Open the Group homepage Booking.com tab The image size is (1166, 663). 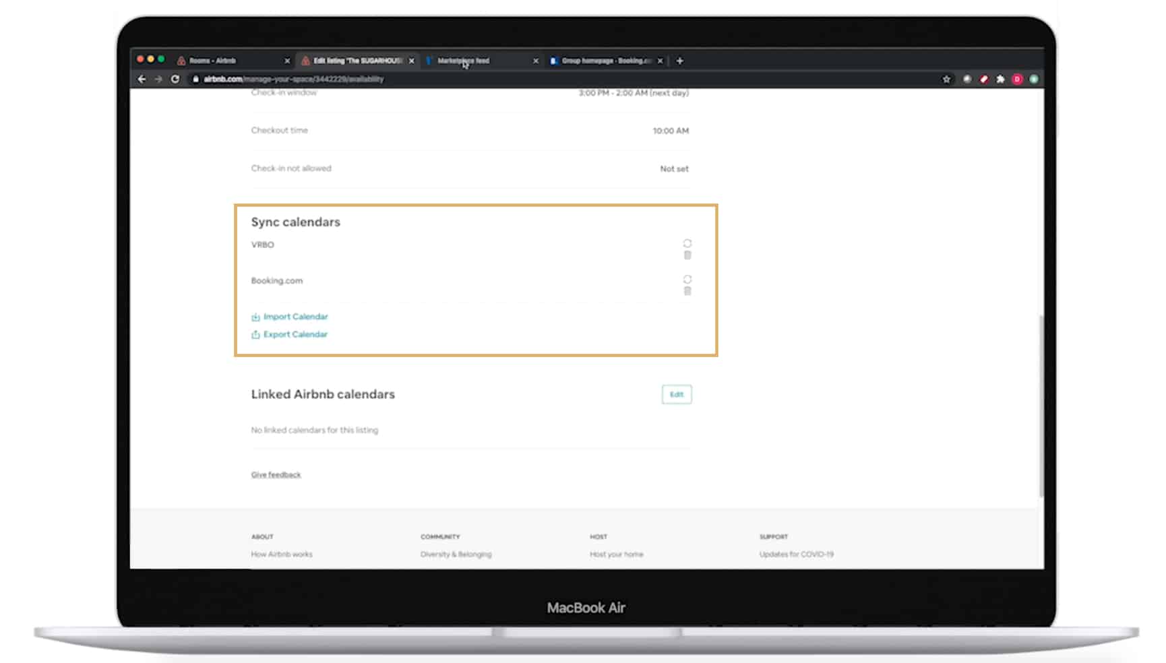pos(607,61)
